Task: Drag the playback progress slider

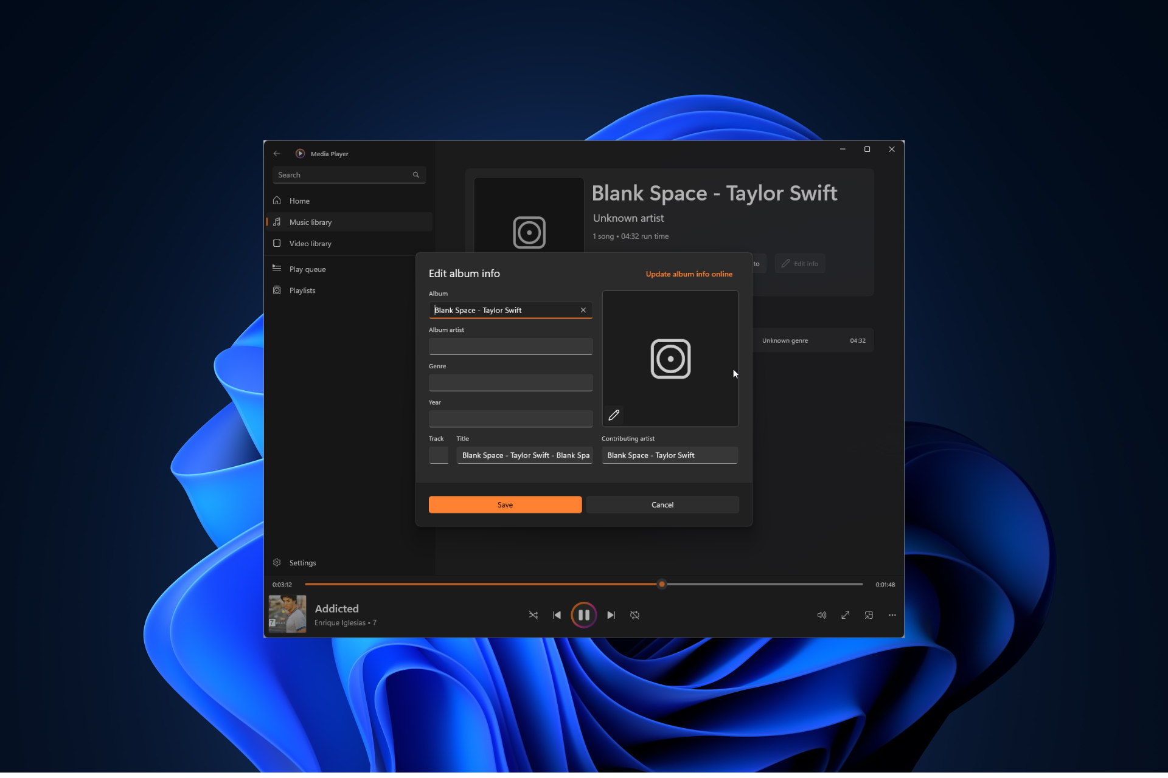Action: 662,583
